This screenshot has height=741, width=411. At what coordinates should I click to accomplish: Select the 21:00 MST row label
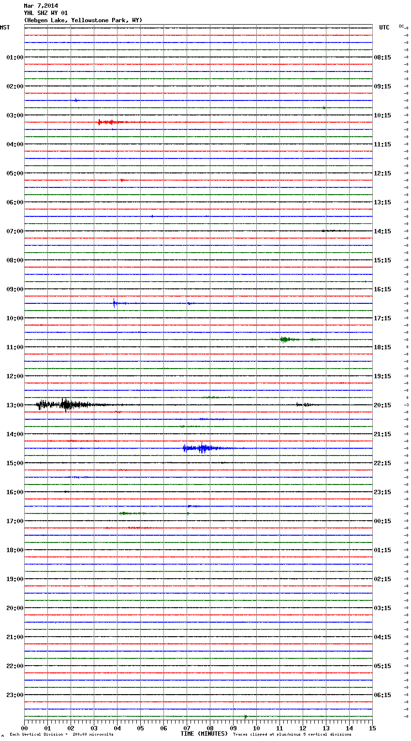15,637
